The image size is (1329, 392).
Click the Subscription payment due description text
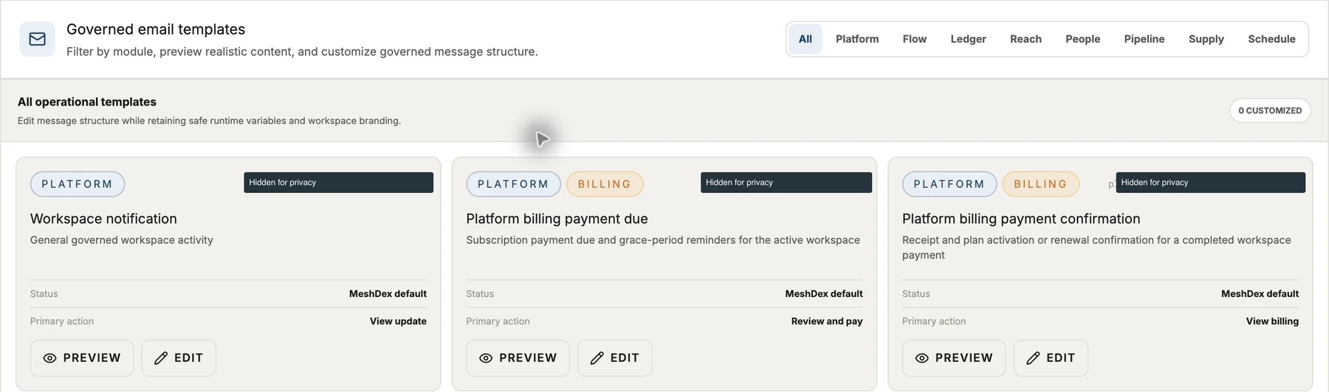click(663, 240)
